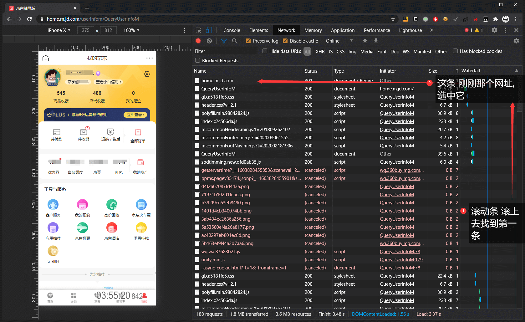Open network search with magnifier icon
The width and height of the screenshot is (525, 322).
click(x=235, y=41)
